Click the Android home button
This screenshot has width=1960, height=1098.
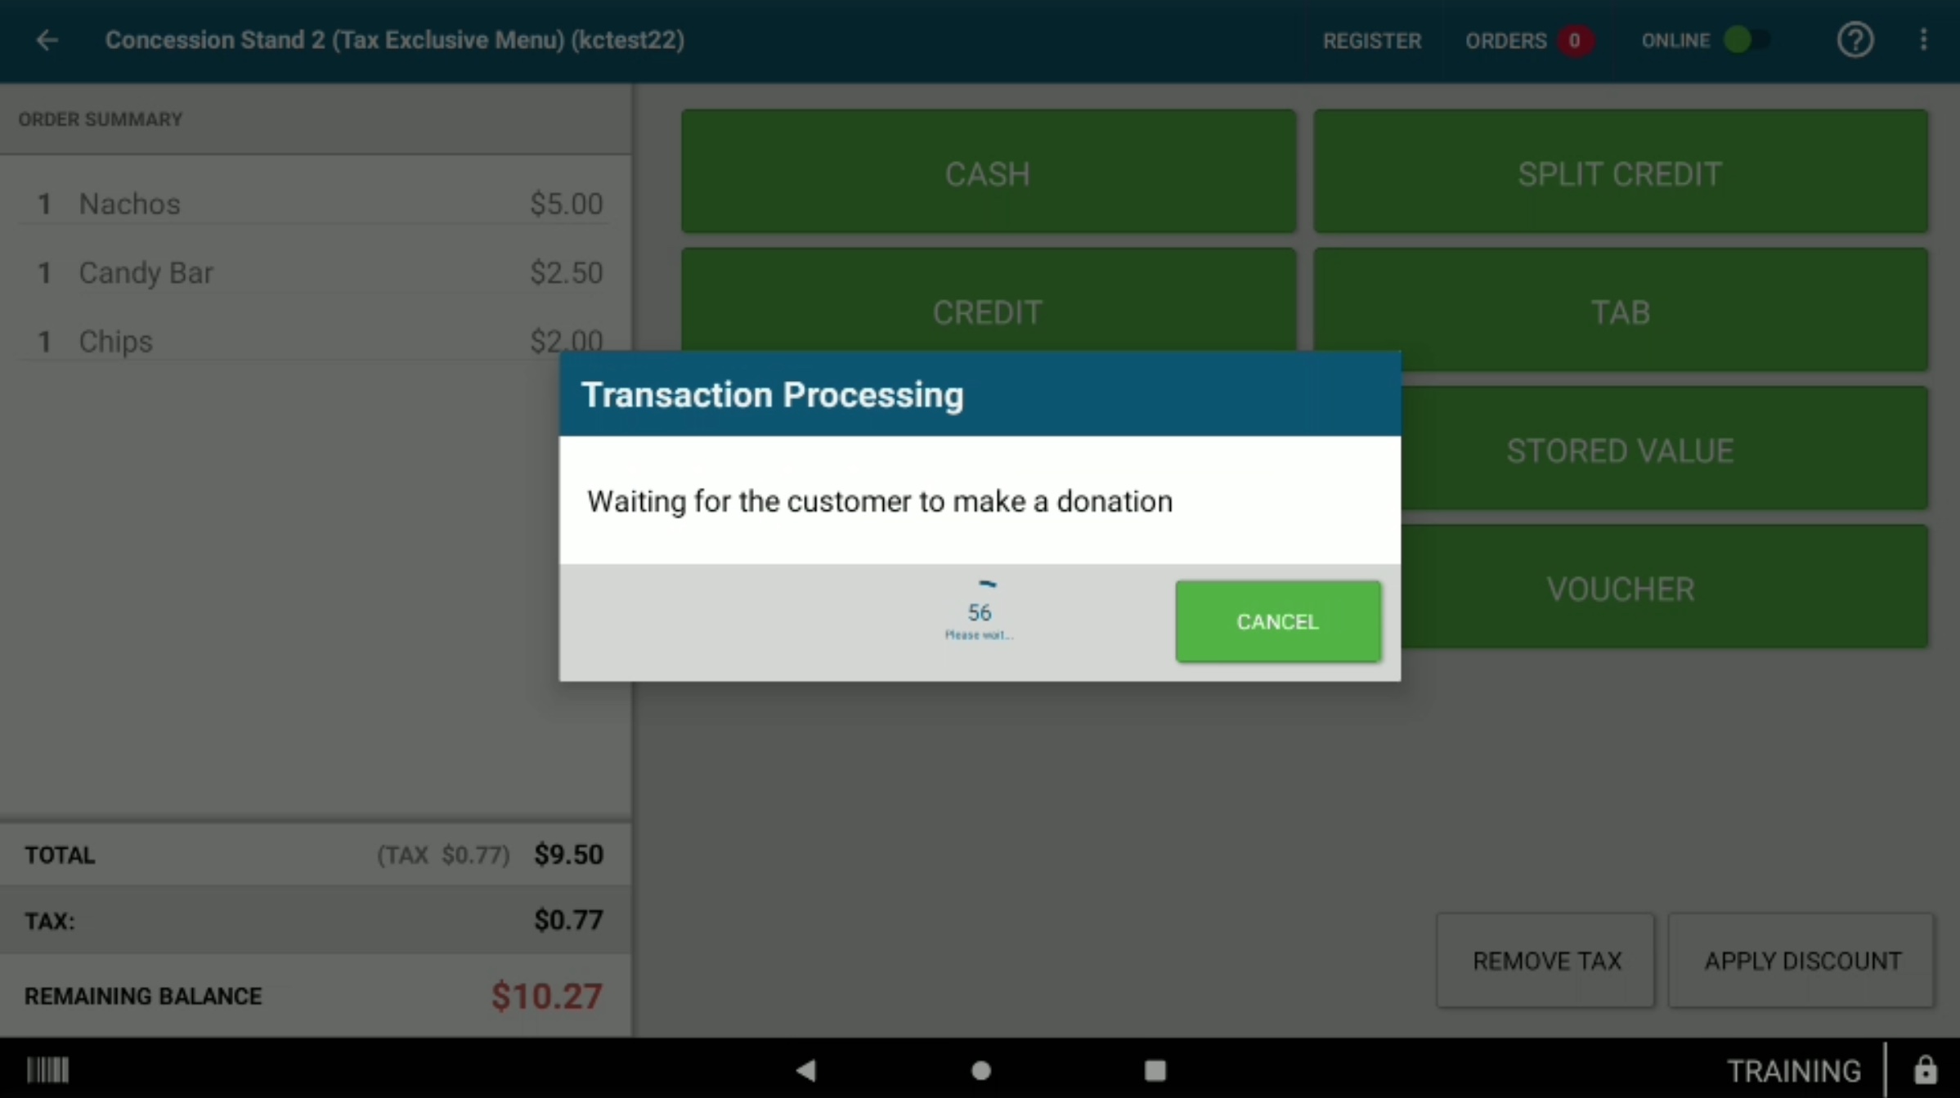980,1069
